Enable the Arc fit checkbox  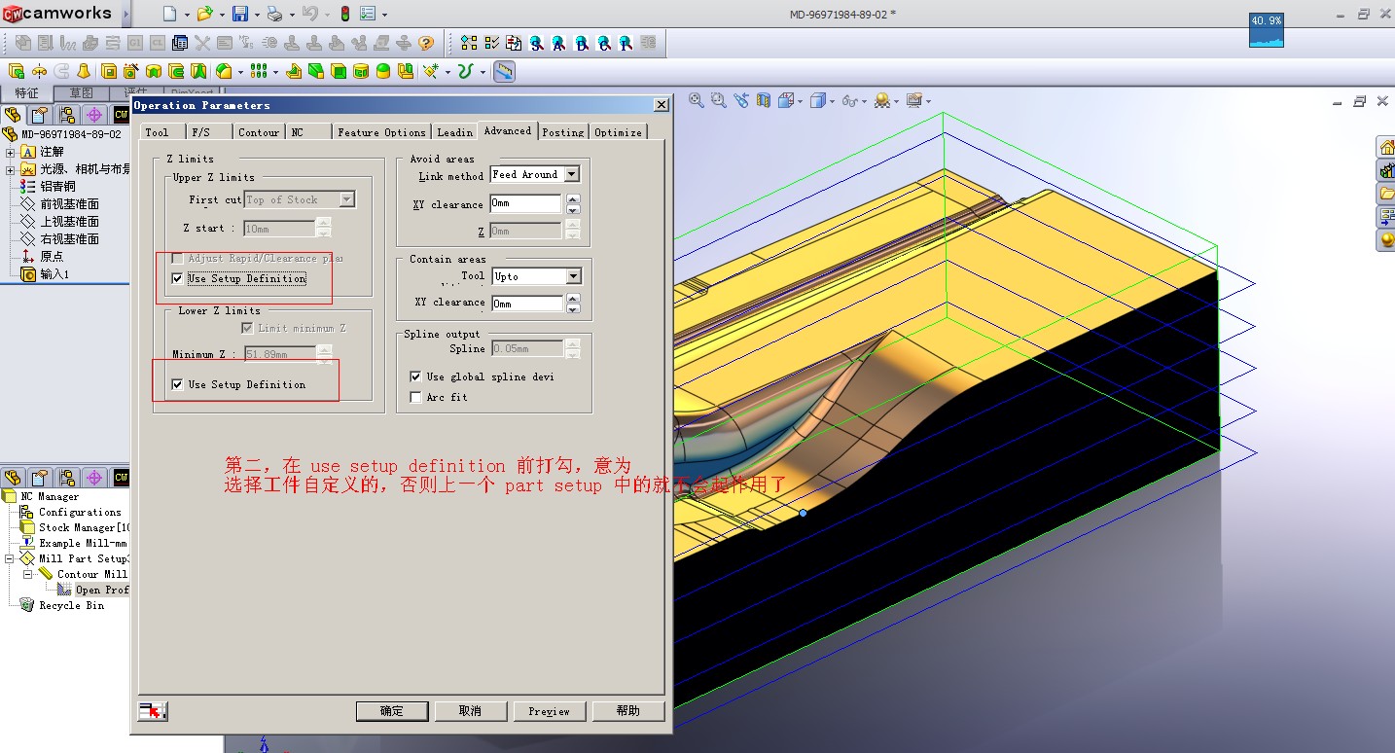coord(416,397)
